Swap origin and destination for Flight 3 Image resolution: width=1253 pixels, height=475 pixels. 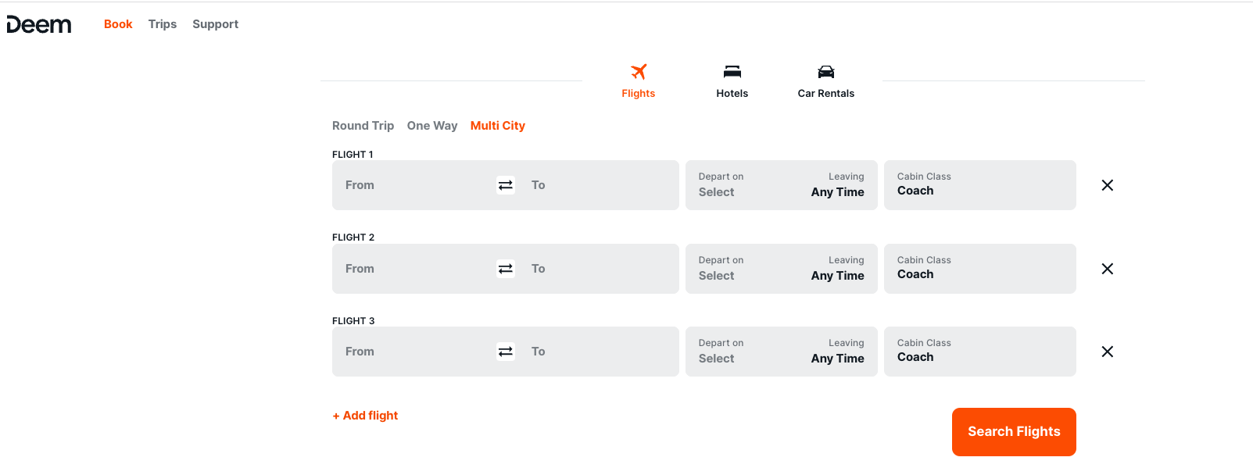pyautogui.click(x=506, y=352)
